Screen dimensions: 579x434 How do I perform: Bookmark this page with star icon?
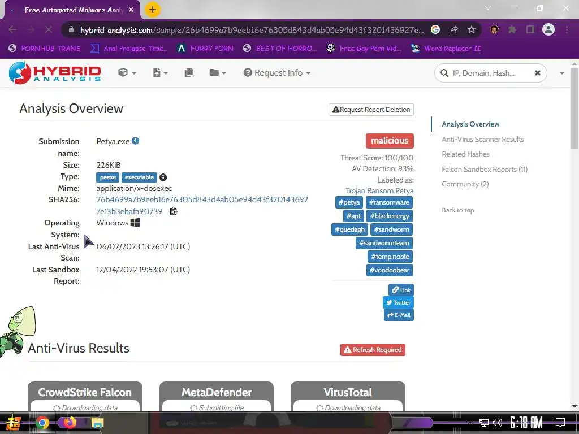[x=472, y=29]
